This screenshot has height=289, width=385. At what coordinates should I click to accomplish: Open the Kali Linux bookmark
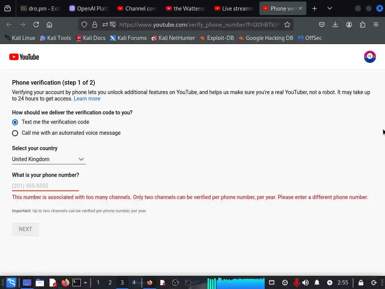point(20,38)
